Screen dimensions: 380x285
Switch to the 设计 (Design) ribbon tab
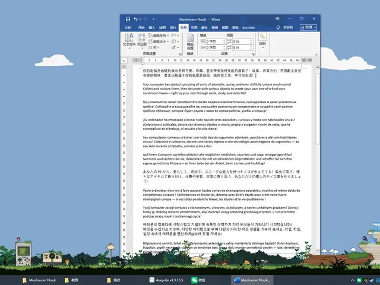coord(173,28)
